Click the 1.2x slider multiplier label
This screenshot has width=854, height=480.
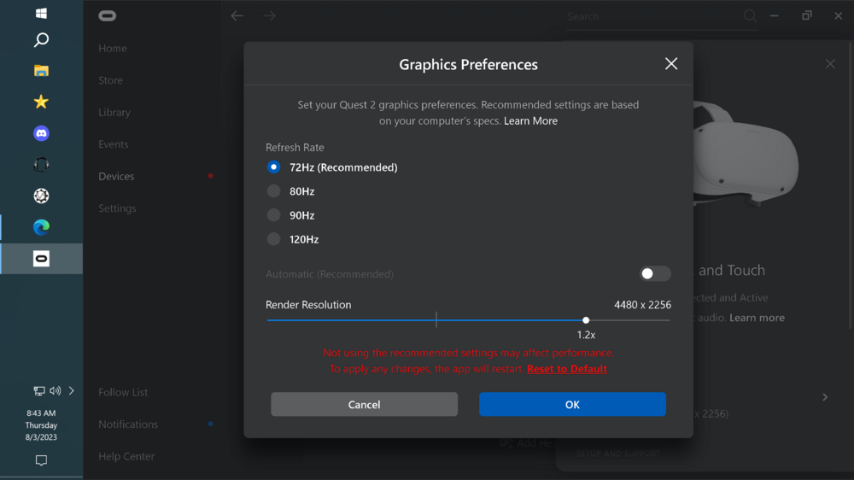586,335
